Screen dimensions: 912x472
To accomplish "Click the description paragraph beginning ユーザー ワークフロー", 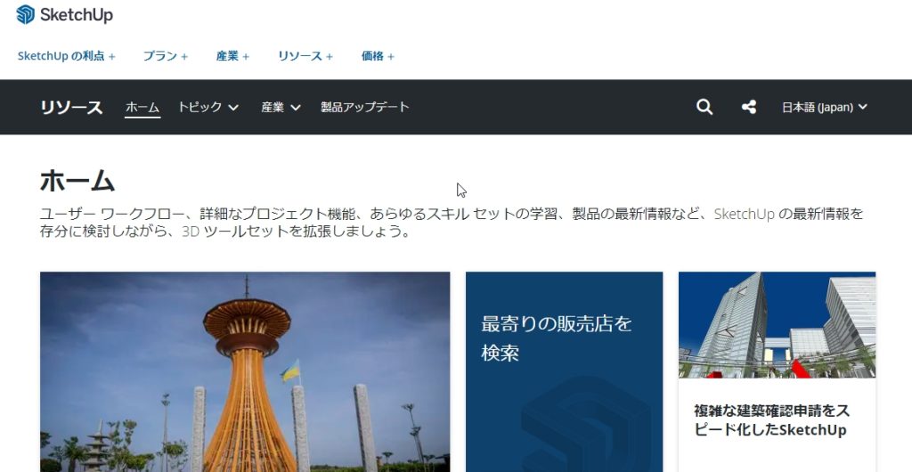I will (452, 223).
